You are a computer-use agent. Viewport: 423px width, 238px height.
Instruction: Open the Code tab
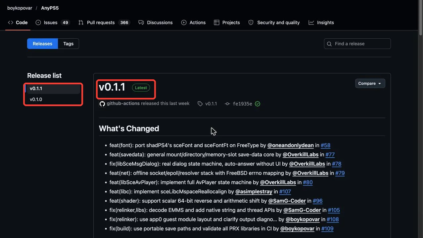(x=18, y=22)
